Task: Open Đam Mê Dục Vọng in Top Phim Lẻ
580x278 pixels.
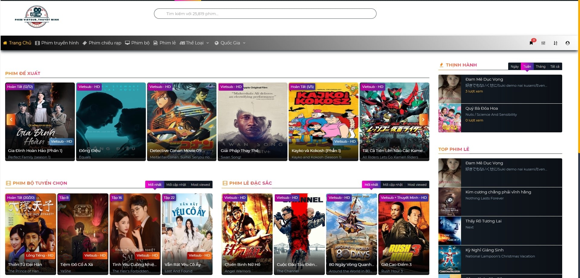Action: [x=500, y=173]
